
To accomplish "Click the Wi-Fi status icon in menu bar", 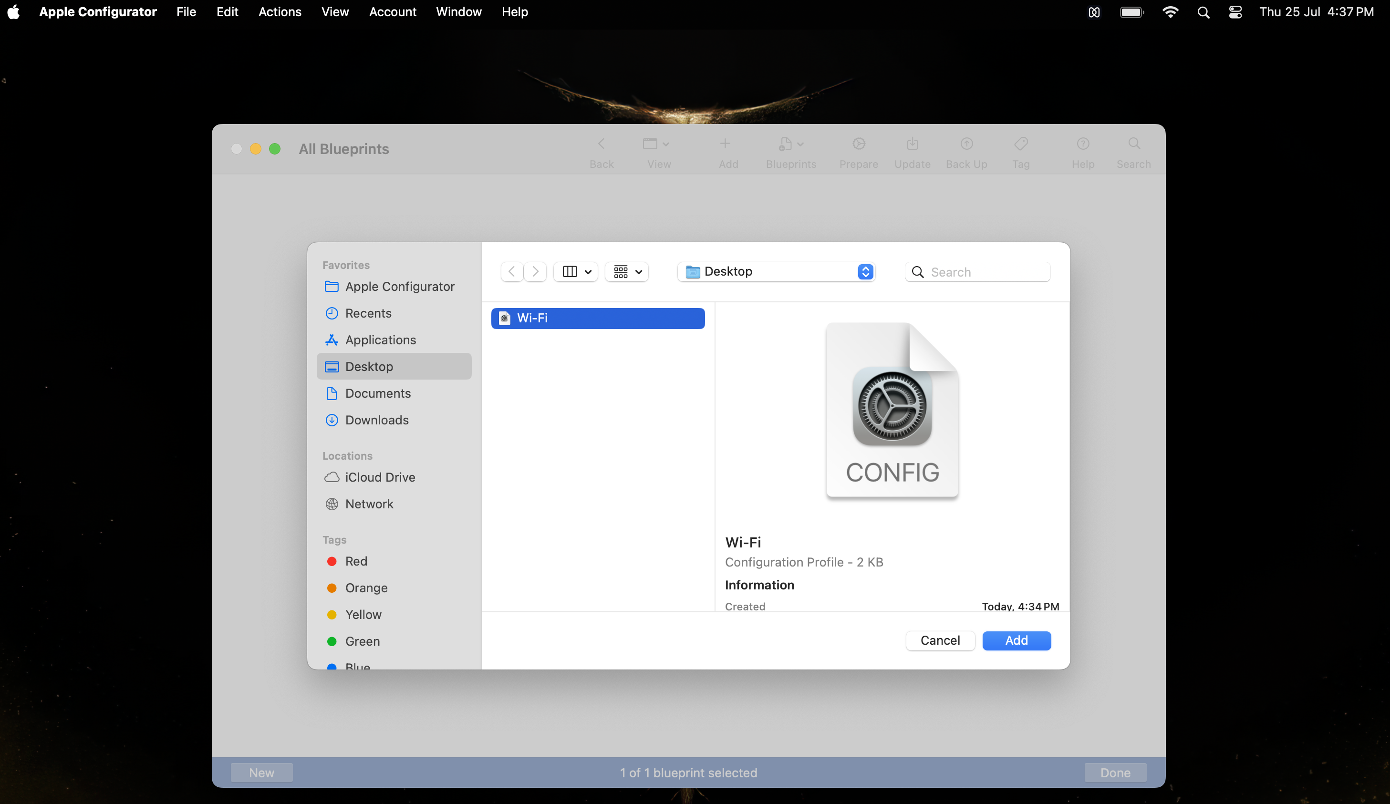I will click(x=1170, y=12).
